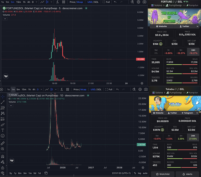Open FORTUNE Twitter link
The image size is (201, 177).
184,26
